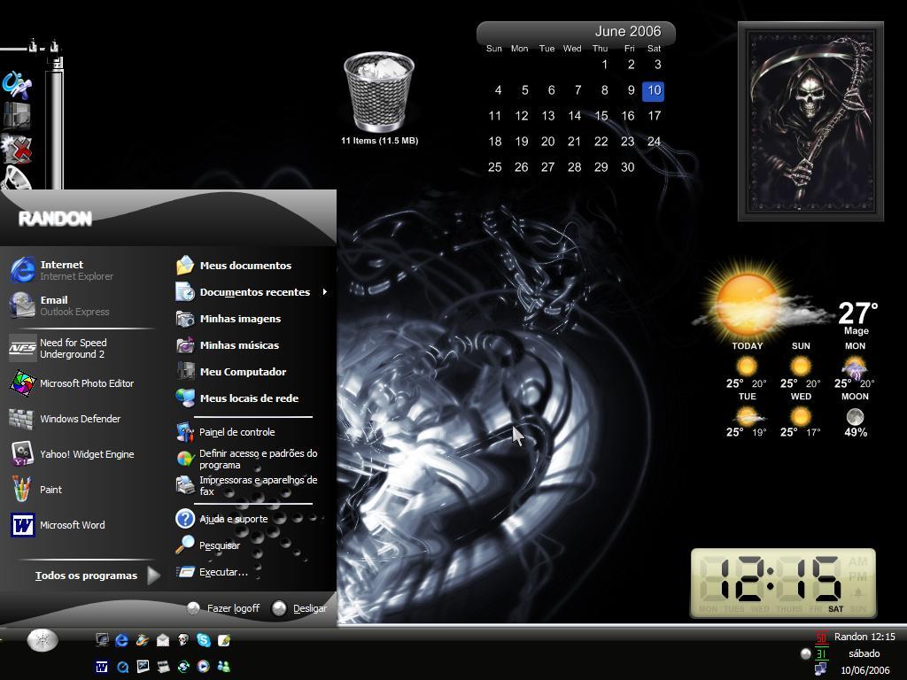Screen dimensions: 907x680
Task: Open the notepad with pen quick launch icon
Action: [x=224, y=640]
